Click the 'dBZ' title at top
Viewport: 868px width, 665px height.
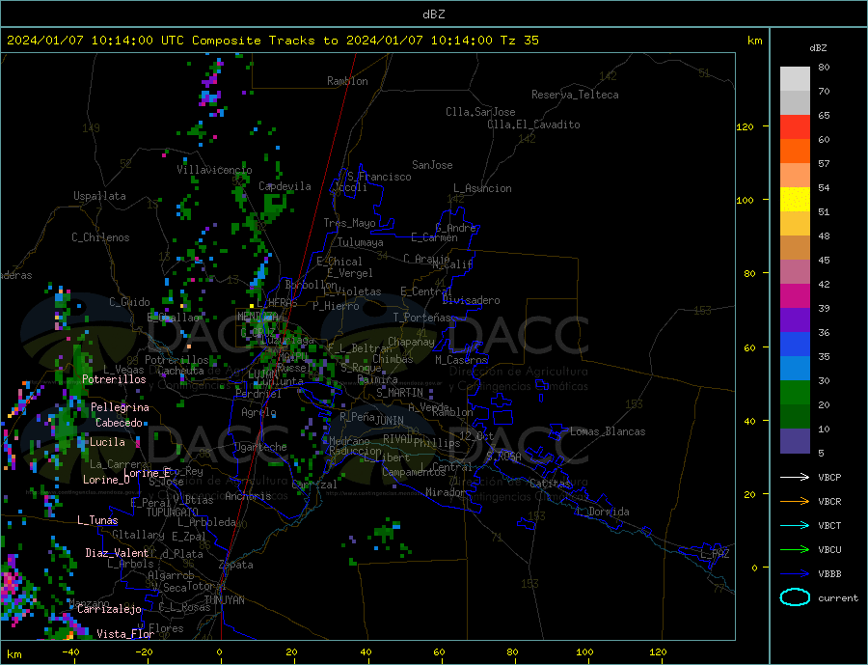point(433,14)
